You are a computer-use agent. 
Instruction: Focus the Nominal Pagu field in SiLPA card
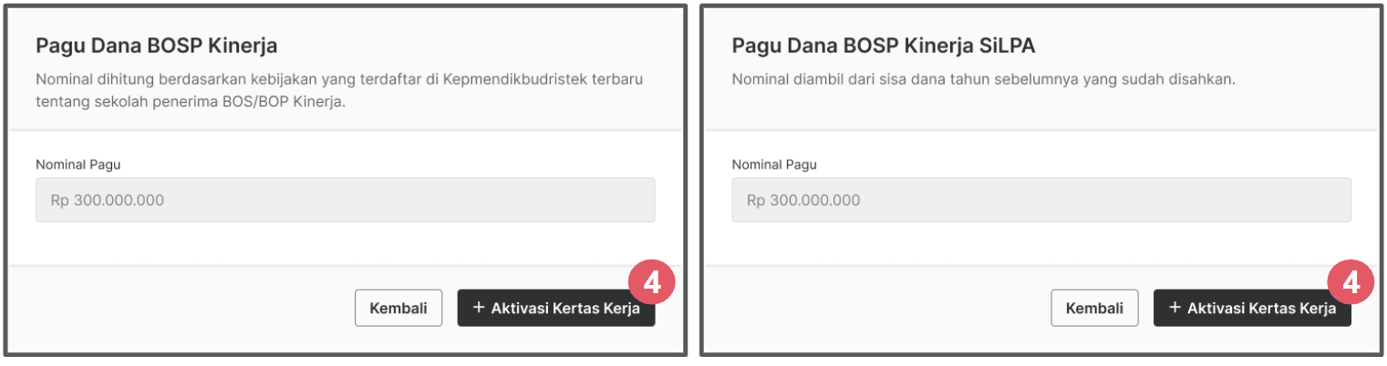1041,199
